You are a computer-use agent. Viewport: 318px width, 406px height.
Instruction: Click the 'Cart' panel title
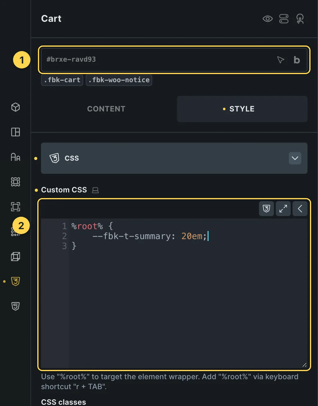point(51,19)
